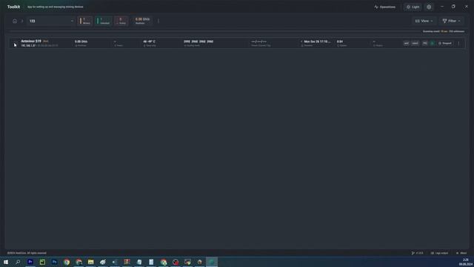Click the second gray tag in the miner row
The height and width of the screenshot is (267, 474).
tap(415, 43)
